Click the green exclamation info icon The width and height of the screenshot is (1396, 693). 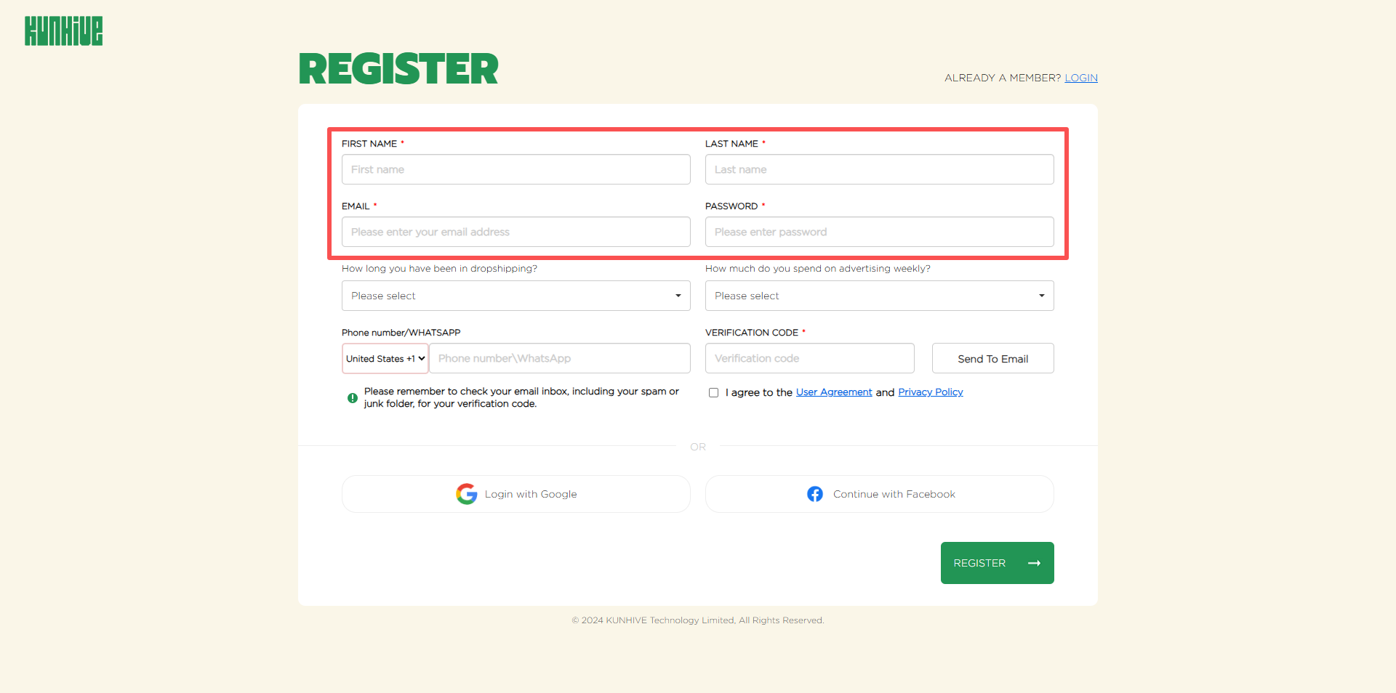click(353, 398)
